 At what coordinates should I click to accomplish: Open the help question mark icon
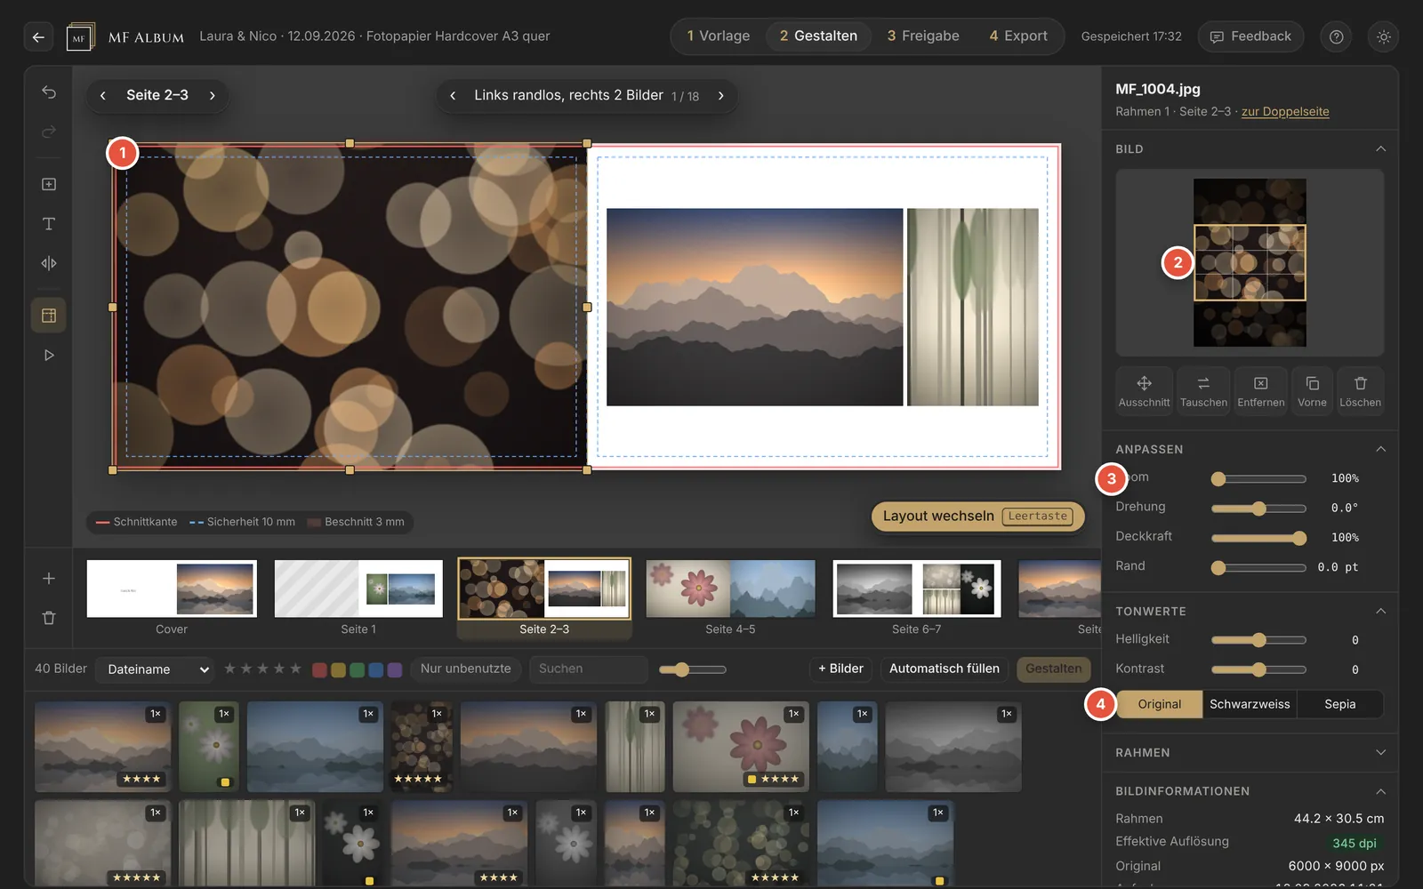pos(1336,36)
